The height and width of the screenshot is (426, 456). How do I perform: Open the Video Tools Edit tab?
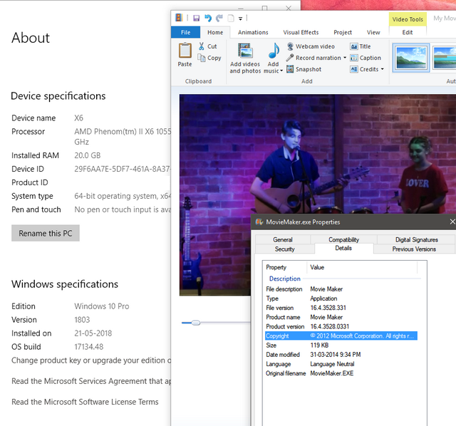coord(408,32)
